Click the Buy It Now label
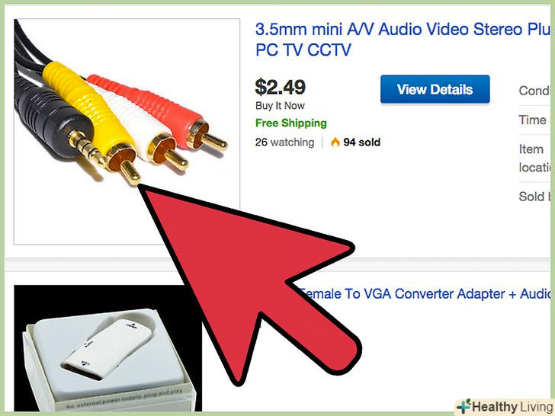The height and width of the screenshot is (416, 555). click(x=280, y=106)
